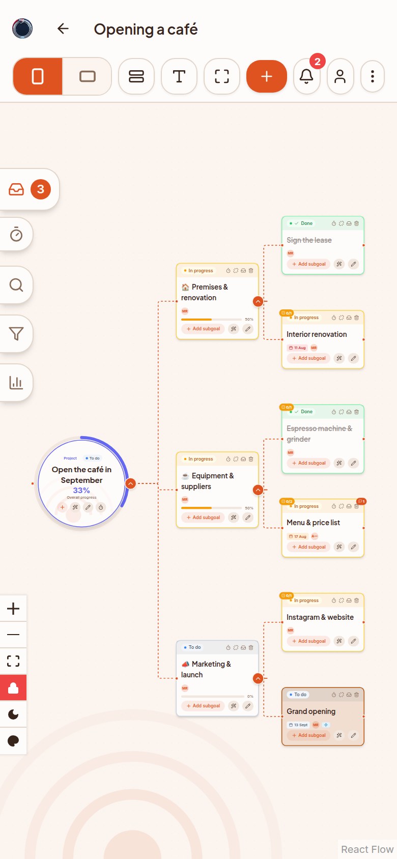Click the toolbar fullscreen frame icon
Image resolution: width=397 pixels, height=859 pixels.
tap(222, 76)
